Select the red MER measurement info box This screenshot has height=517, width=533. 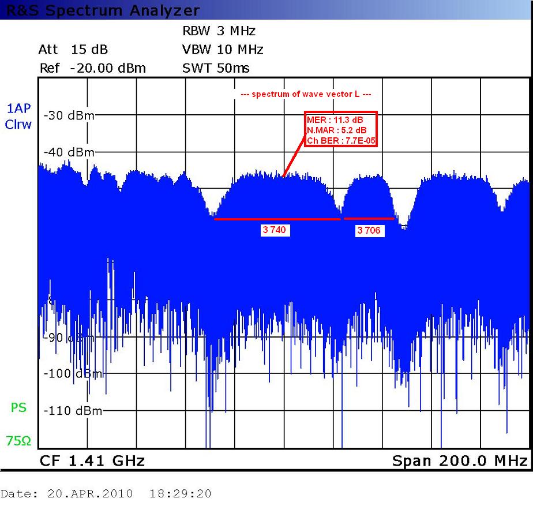(x=341, y=130)
